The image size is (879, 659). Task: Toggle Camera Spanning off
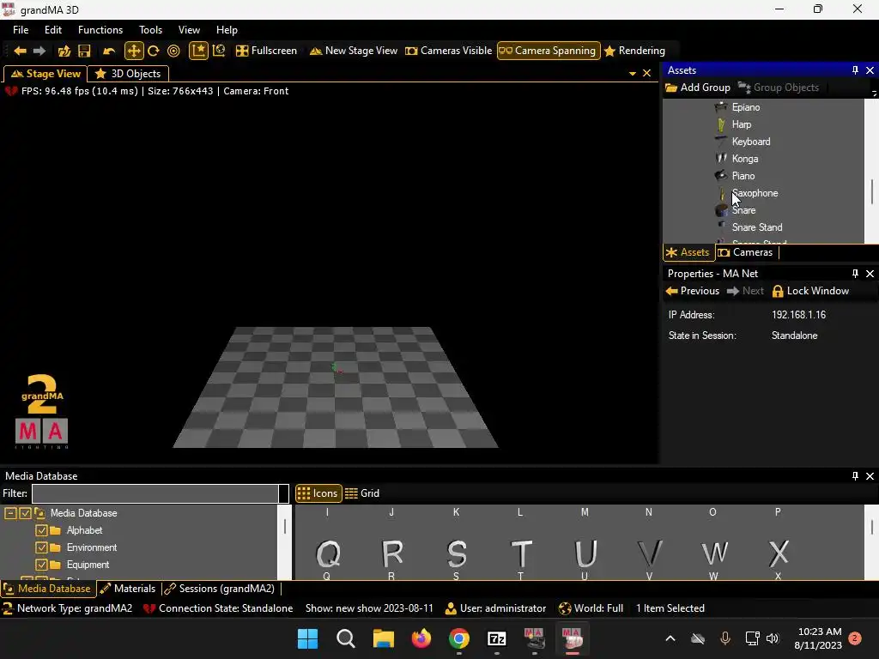pyautogui.click(x=548, y=51)
